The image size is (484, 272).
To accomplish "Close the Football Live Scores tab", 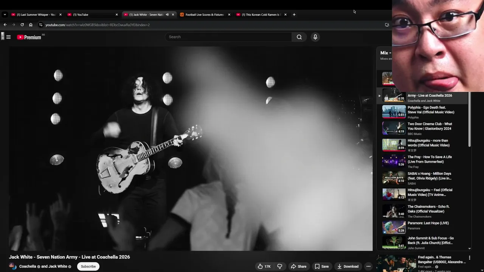I will (x=229, y=15).
